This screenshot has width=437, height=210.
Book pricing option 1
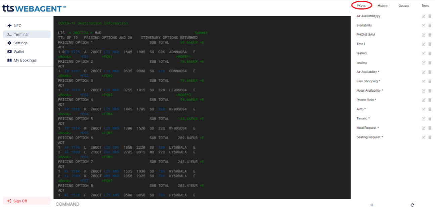[x=64, y=57]
